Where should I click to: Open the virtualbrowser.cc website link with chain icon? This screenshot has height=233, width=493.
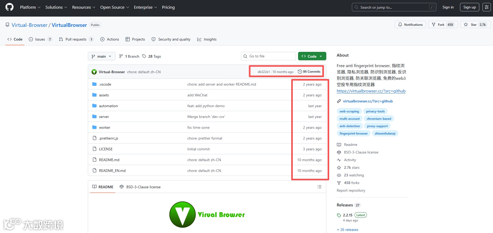coord(368,101)
